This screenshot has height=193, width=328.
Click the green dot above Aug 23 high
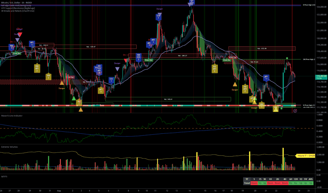287,58
